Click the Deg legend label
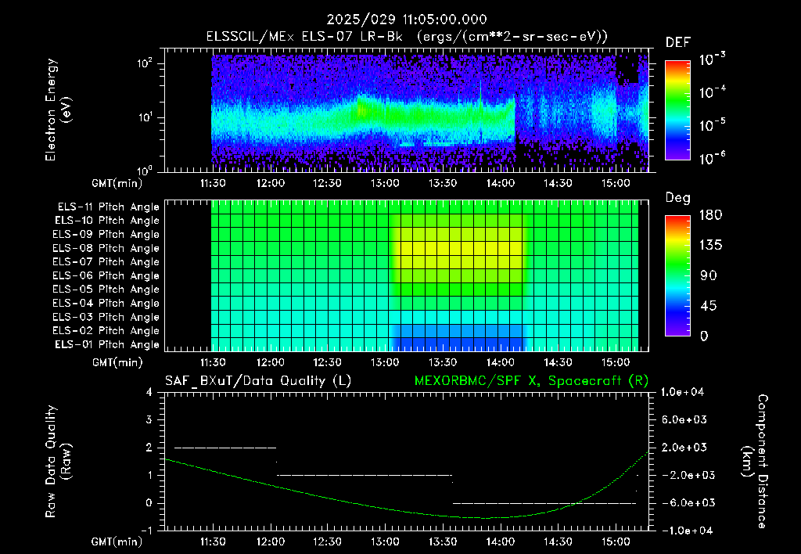This screenshot has width=801, height=554. (678, 198)
